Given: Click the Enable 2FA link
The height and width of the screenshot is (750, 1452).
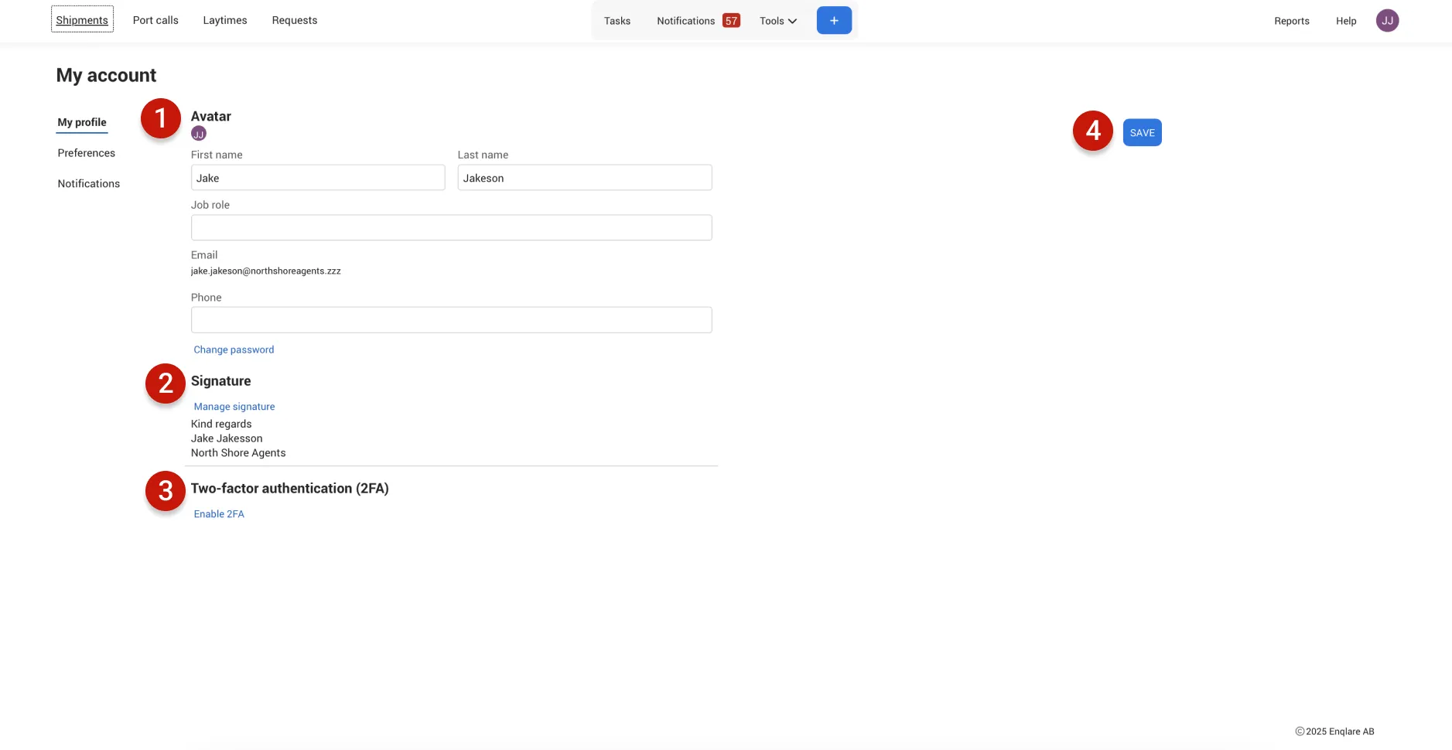Looking at the screenshot, I should pos(219,514).
